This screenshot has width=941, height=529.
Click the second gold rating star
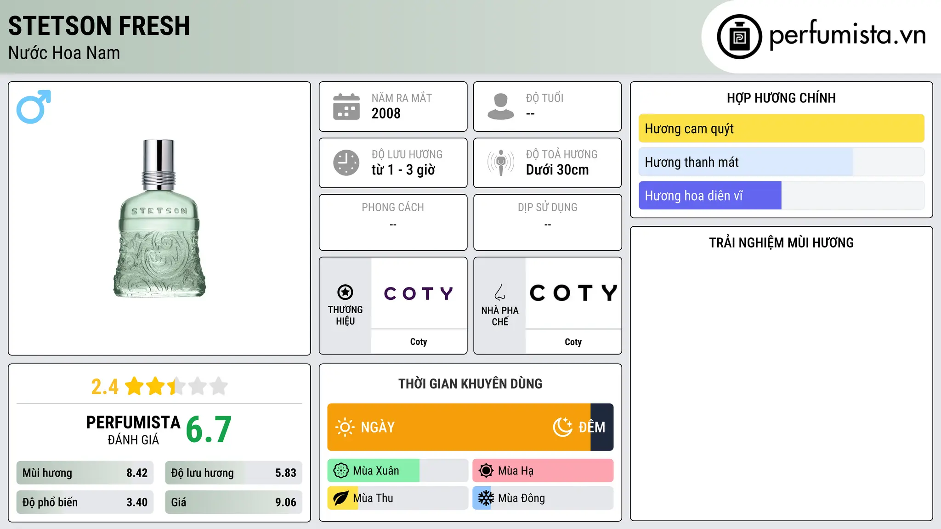tap(156, 386)
